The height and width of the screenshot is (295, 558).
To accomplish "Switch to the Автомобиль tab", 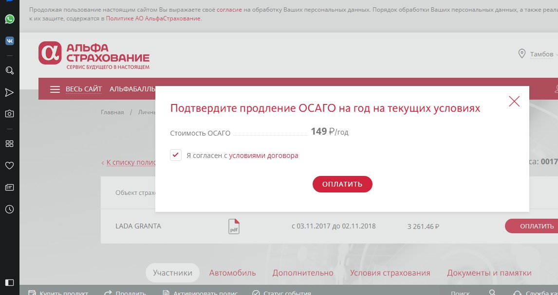I will point(232,273).
